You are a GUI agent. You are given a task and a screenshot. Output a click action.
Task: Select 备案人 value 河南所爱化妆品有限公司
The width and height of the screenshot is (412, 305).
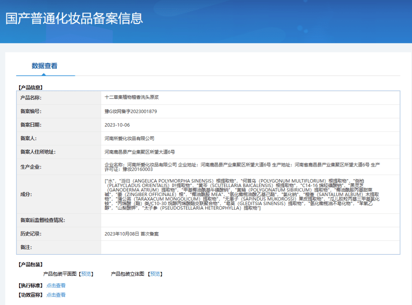[x=129, y=138]
